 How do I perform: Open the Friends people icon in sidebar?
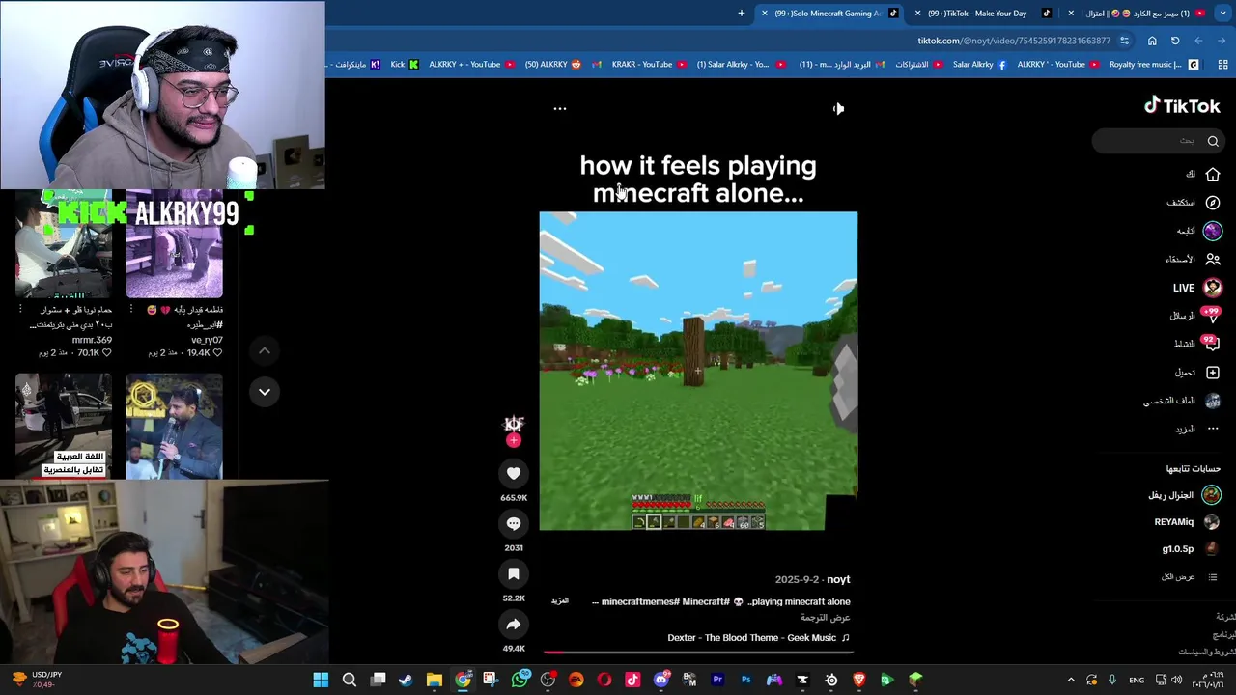[x=1213, y=259]
